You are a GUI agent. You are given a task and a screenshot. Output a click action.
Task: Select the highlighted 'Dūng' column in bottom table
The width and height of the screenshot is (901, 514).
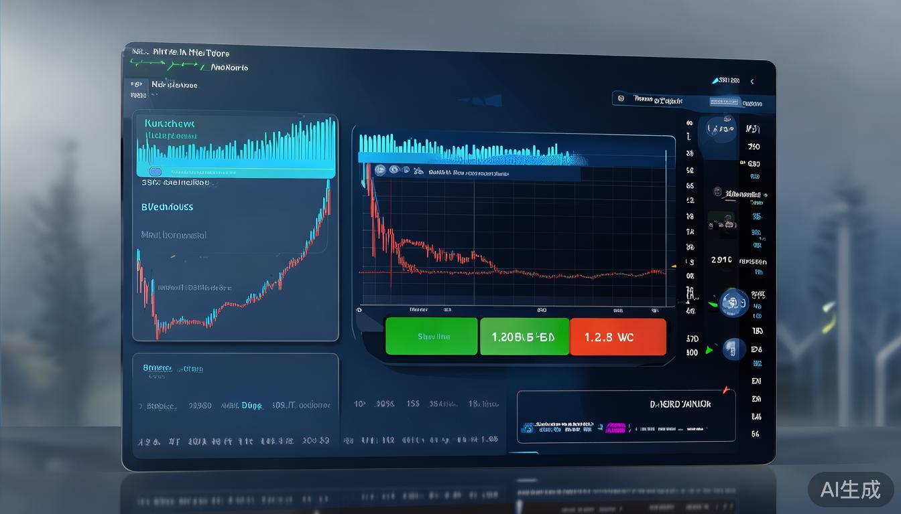[x=252, y=406]
